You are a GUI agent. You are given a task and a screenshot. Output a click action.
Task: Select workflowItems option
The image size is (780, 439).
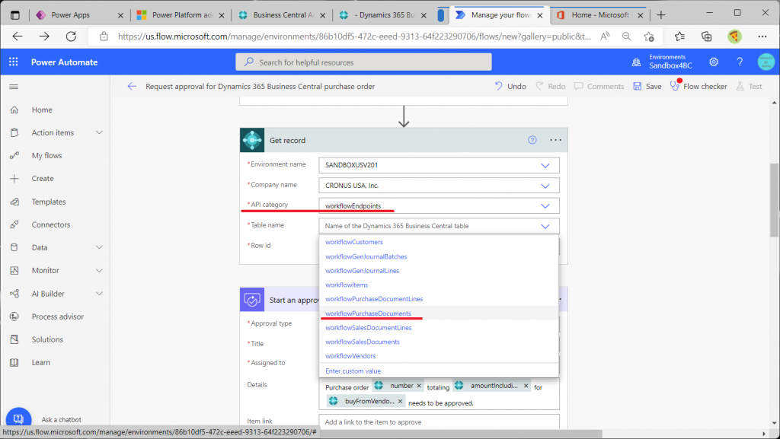click(439, 285)
